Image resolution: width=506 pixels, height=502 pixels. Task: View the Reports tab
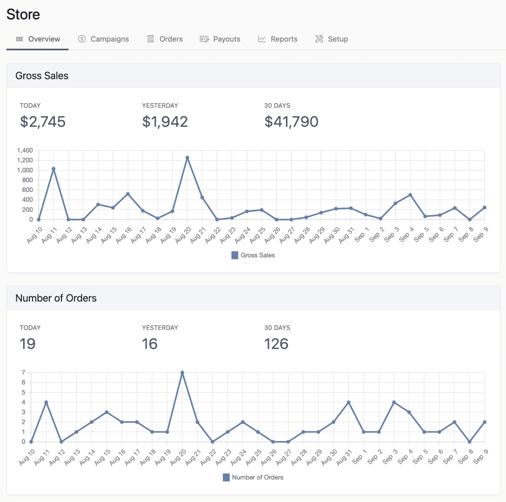[278, 39]
